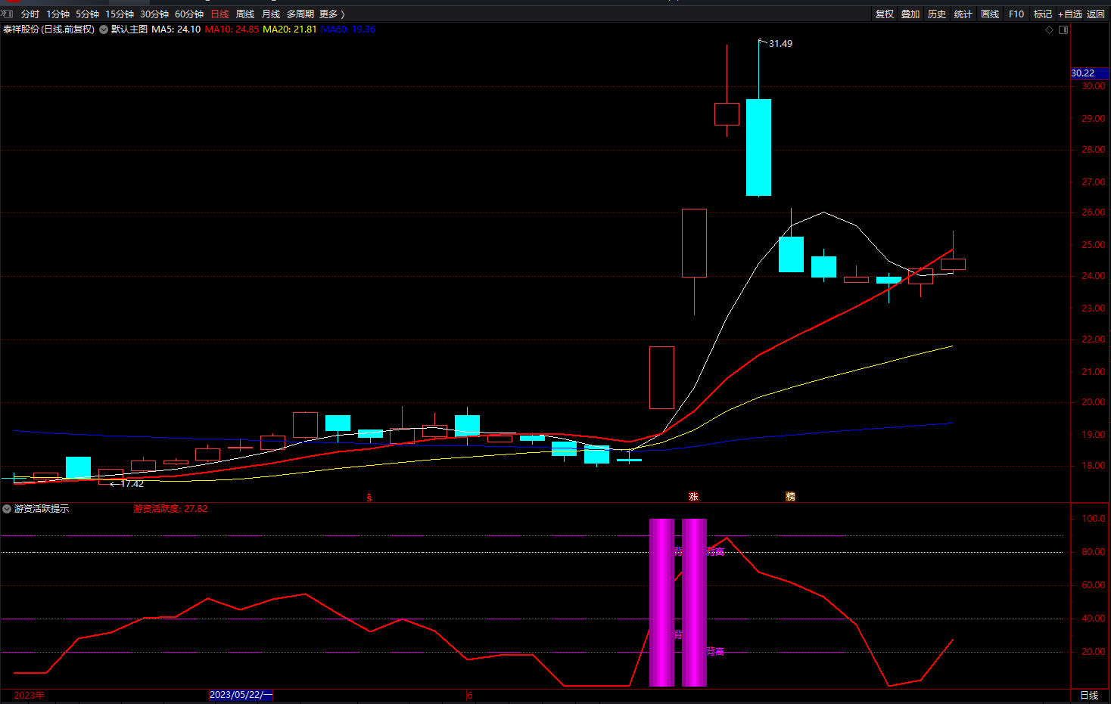Open the F10 company info button
Screen dimensions: 1111x704
(1016, 14)
